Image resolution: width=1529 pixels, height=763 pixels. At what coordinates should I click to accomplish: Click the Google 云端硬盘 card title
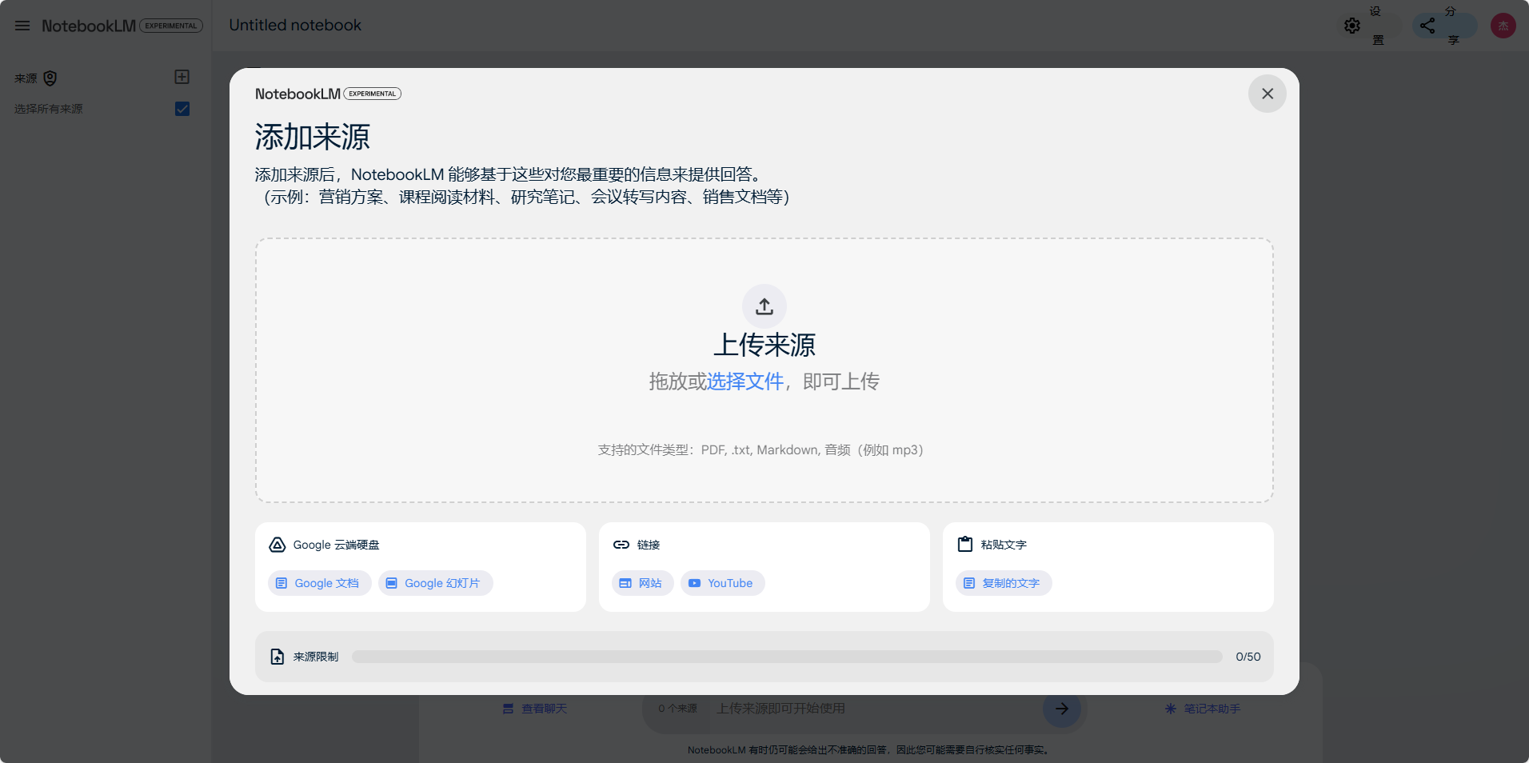(336, 545)
